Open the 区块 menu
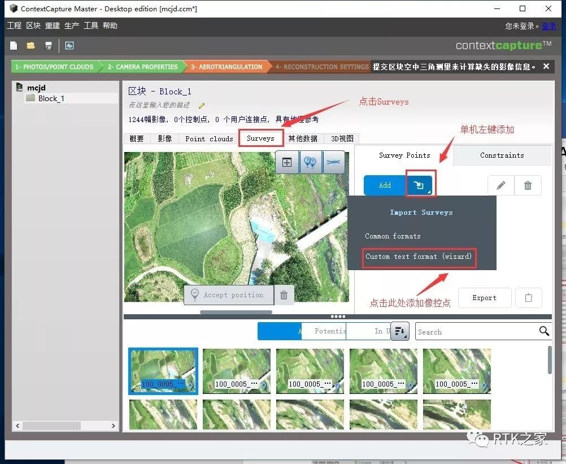Image resolution: width=566 pixels, height=464 pixels. (33, 25)
